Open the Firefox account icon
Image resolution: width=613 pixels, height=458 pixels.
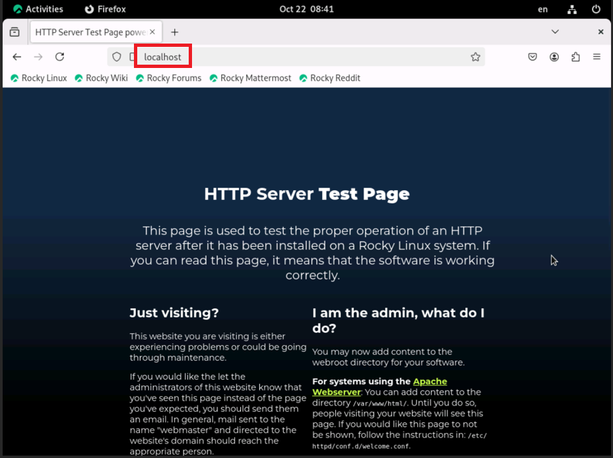click(x=554, y=57)
